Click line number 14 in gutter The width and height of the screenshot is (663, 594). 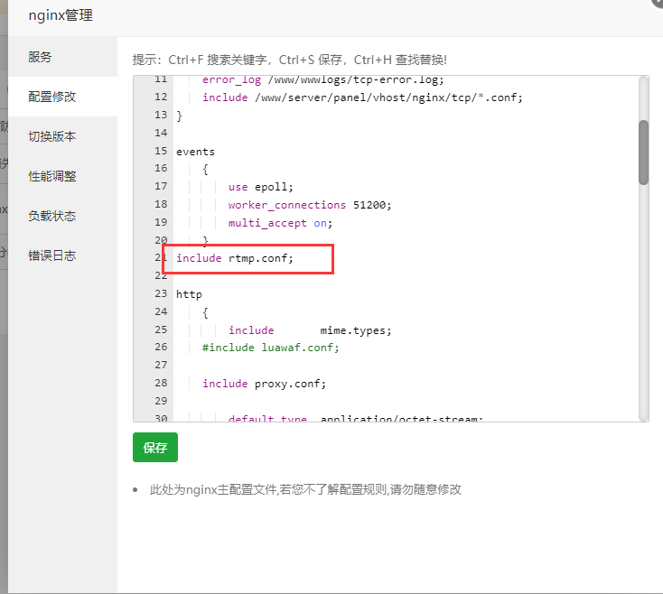click(161, 133)
